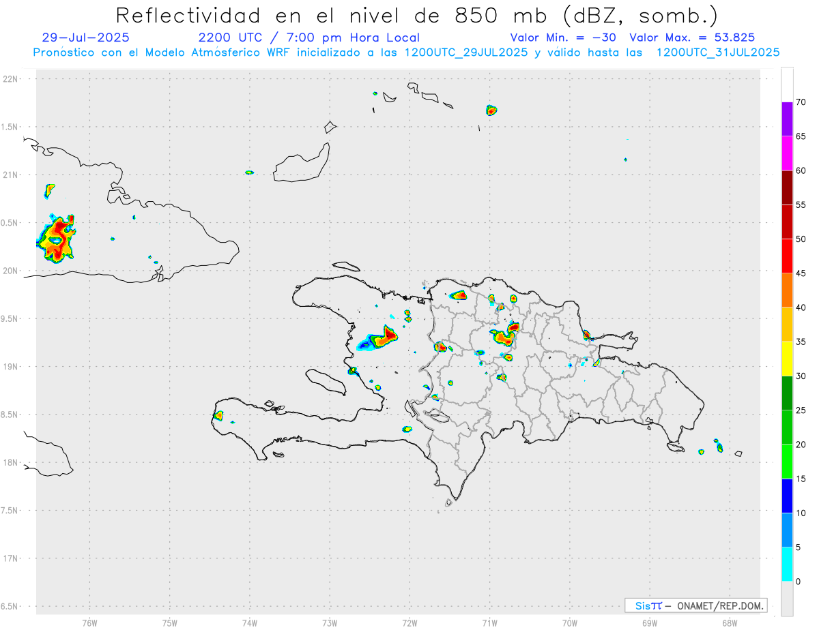The height and width of the screenshot is (632, 819).
Task: Click the latitude axis label '18N'
Action: 12,462
